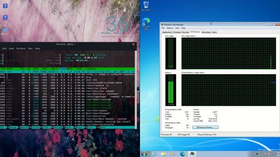Open the View menu in Task Manager
280x157 pixels.
[177, 28]
